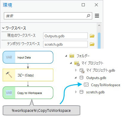Viewport: 124px width, 119px height.
Task: Click the scratch.gdb database icon
Action: click(x=81, y=92)
